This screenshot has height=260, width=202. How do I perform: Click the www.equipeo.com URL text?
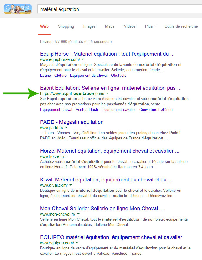57,243
